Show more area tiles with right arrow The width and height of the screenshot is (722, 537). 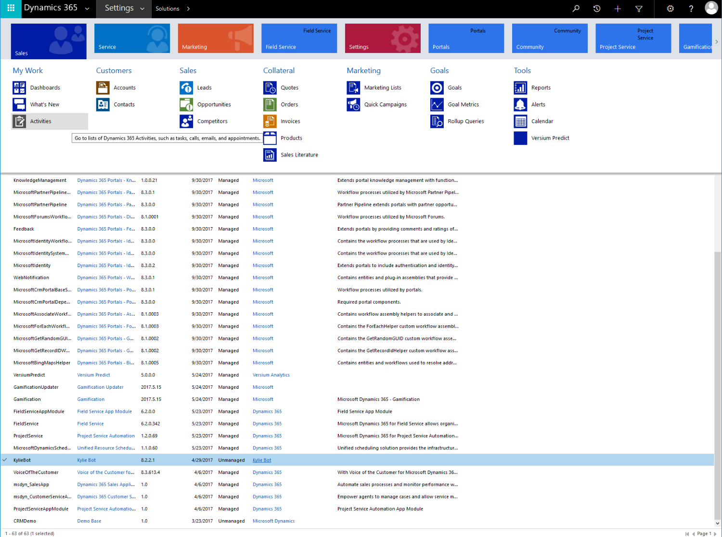717,42
